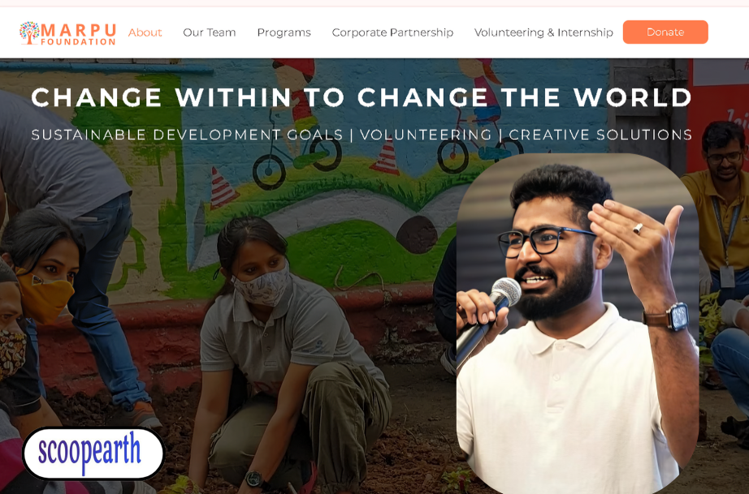Go to the Our Team page

point(210,32)
